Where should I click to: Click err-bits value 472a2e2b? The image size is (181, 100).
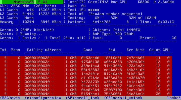tap(135, 66)
